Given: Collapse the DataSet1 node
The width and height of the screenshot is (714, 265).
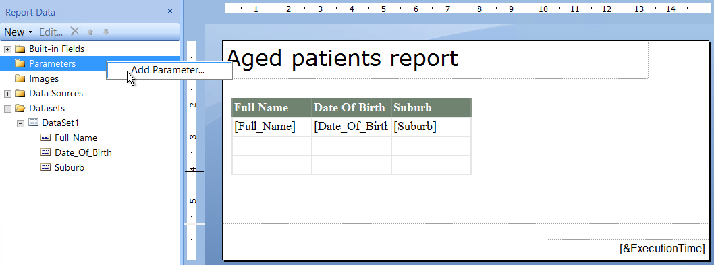Looking at the screenshot, I should 20,123.
